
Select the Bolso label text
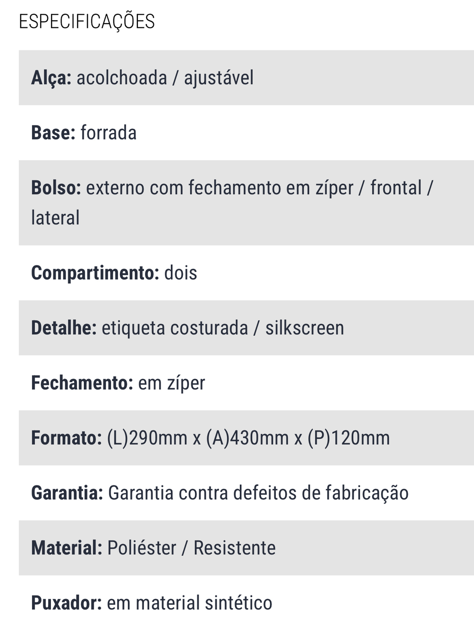tap(56, 188)
